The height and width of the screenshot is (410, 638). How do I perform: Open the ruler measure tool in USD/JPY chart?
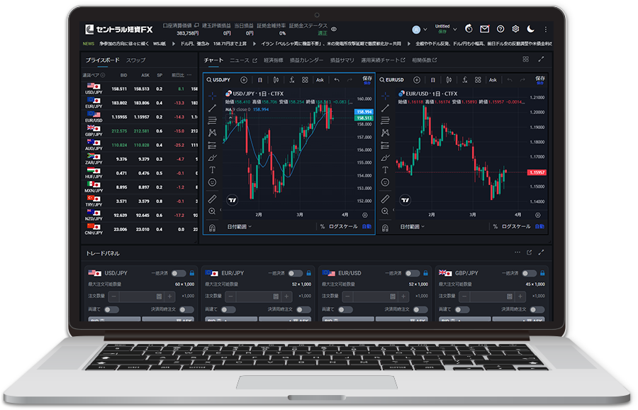click(212, 199)
